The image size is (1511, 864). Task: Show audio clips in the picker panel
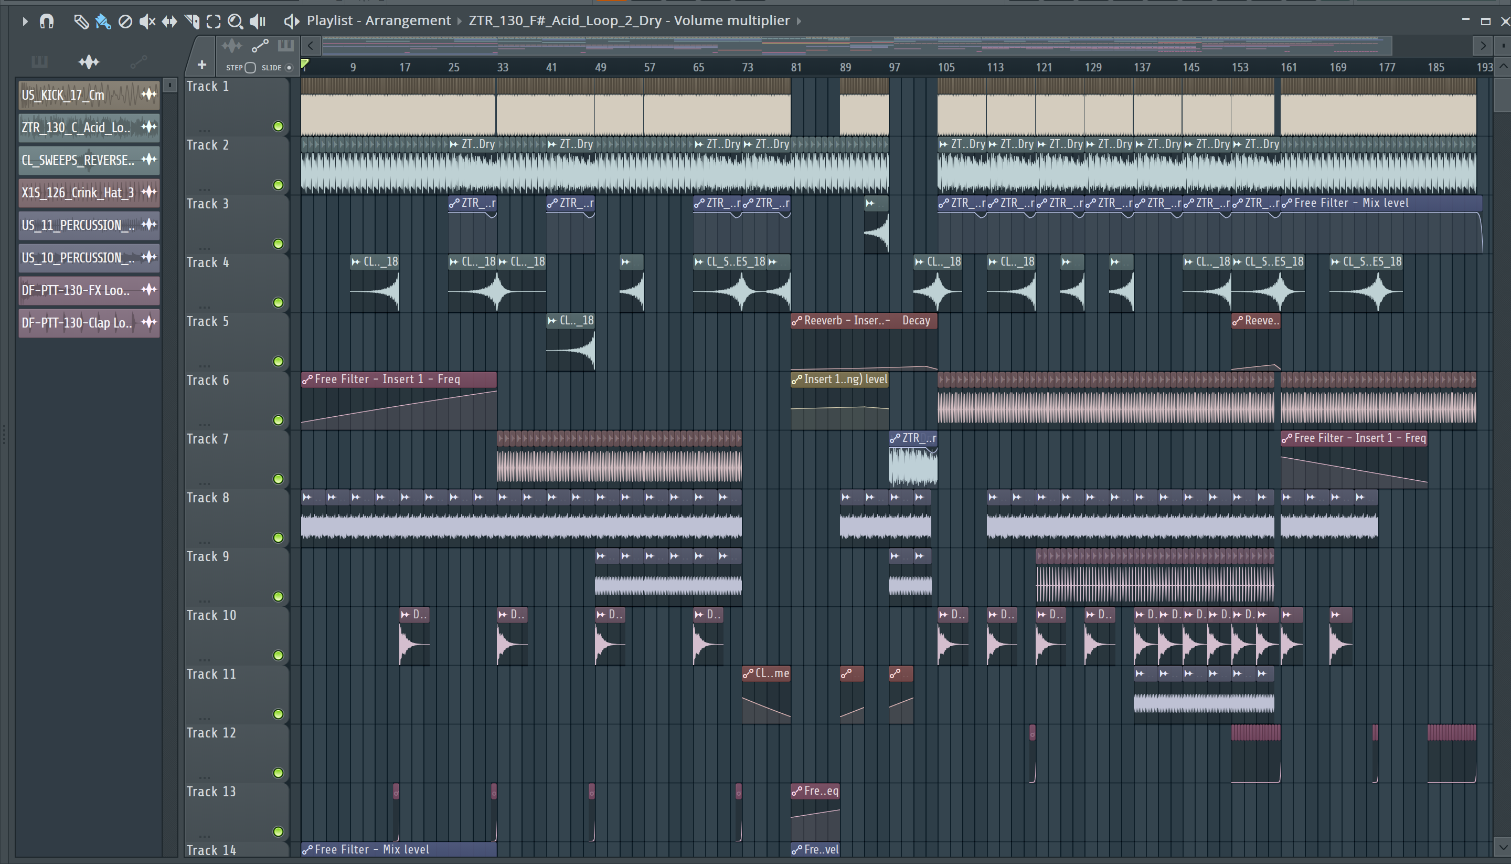(x=89, y=62)
